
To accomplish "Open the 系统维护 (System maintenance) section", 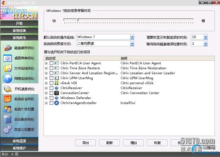I will pyautogui.click(x=19, y=148).
